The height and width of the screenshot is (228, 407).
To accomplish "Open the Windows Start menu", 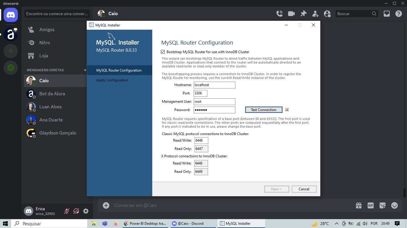I will click(5, 224).
